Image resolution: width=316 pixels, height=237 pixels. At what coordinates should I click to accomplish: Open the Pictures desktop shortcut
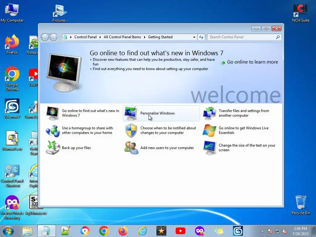pos(60,13)
